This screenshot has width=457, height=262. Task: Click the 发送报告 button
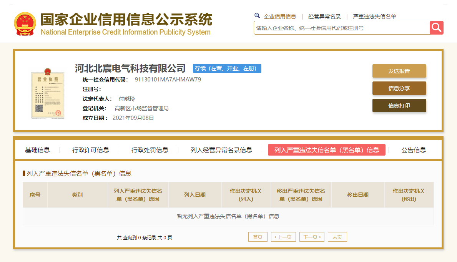click(399, 71)
